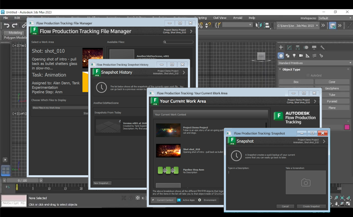The height and width of the screenshot is (217, 353).
Task: Create a Cone primitive button
Action: [332, 82]
